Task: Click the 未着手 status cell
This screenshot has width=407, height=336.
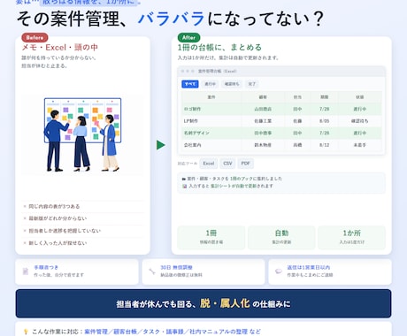Action: coord(359,145)
